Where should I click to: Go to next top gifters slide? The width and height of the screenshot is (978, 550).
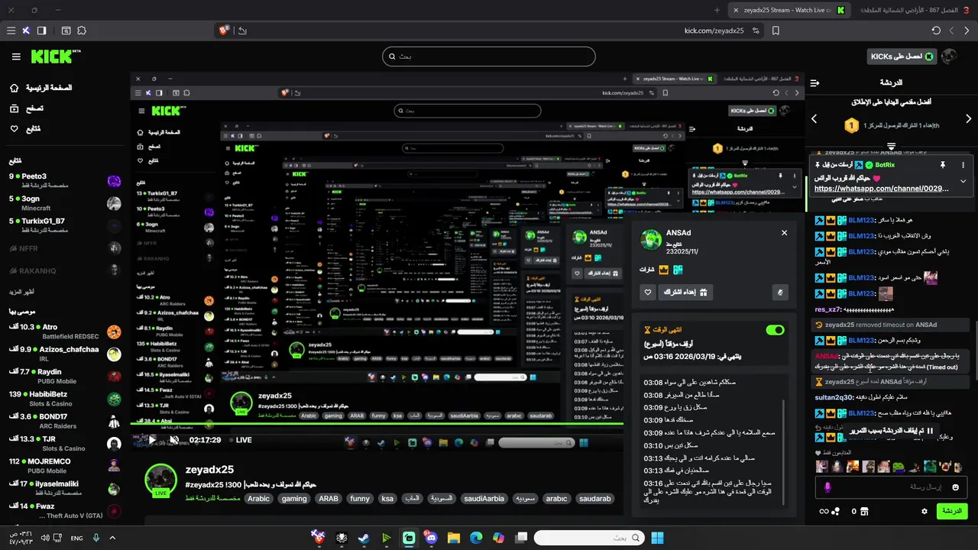[968, 118]
